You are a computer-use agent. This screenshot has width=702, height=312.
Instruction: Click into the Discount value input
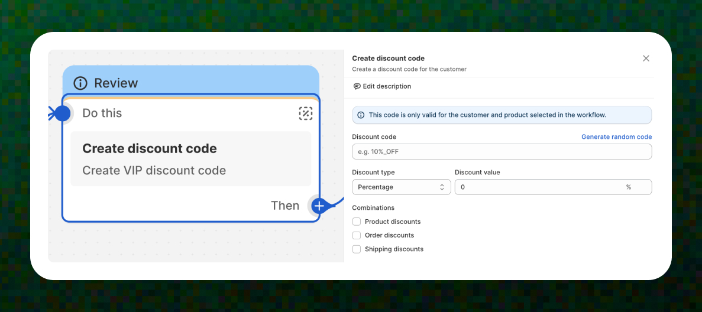point(538,187)
